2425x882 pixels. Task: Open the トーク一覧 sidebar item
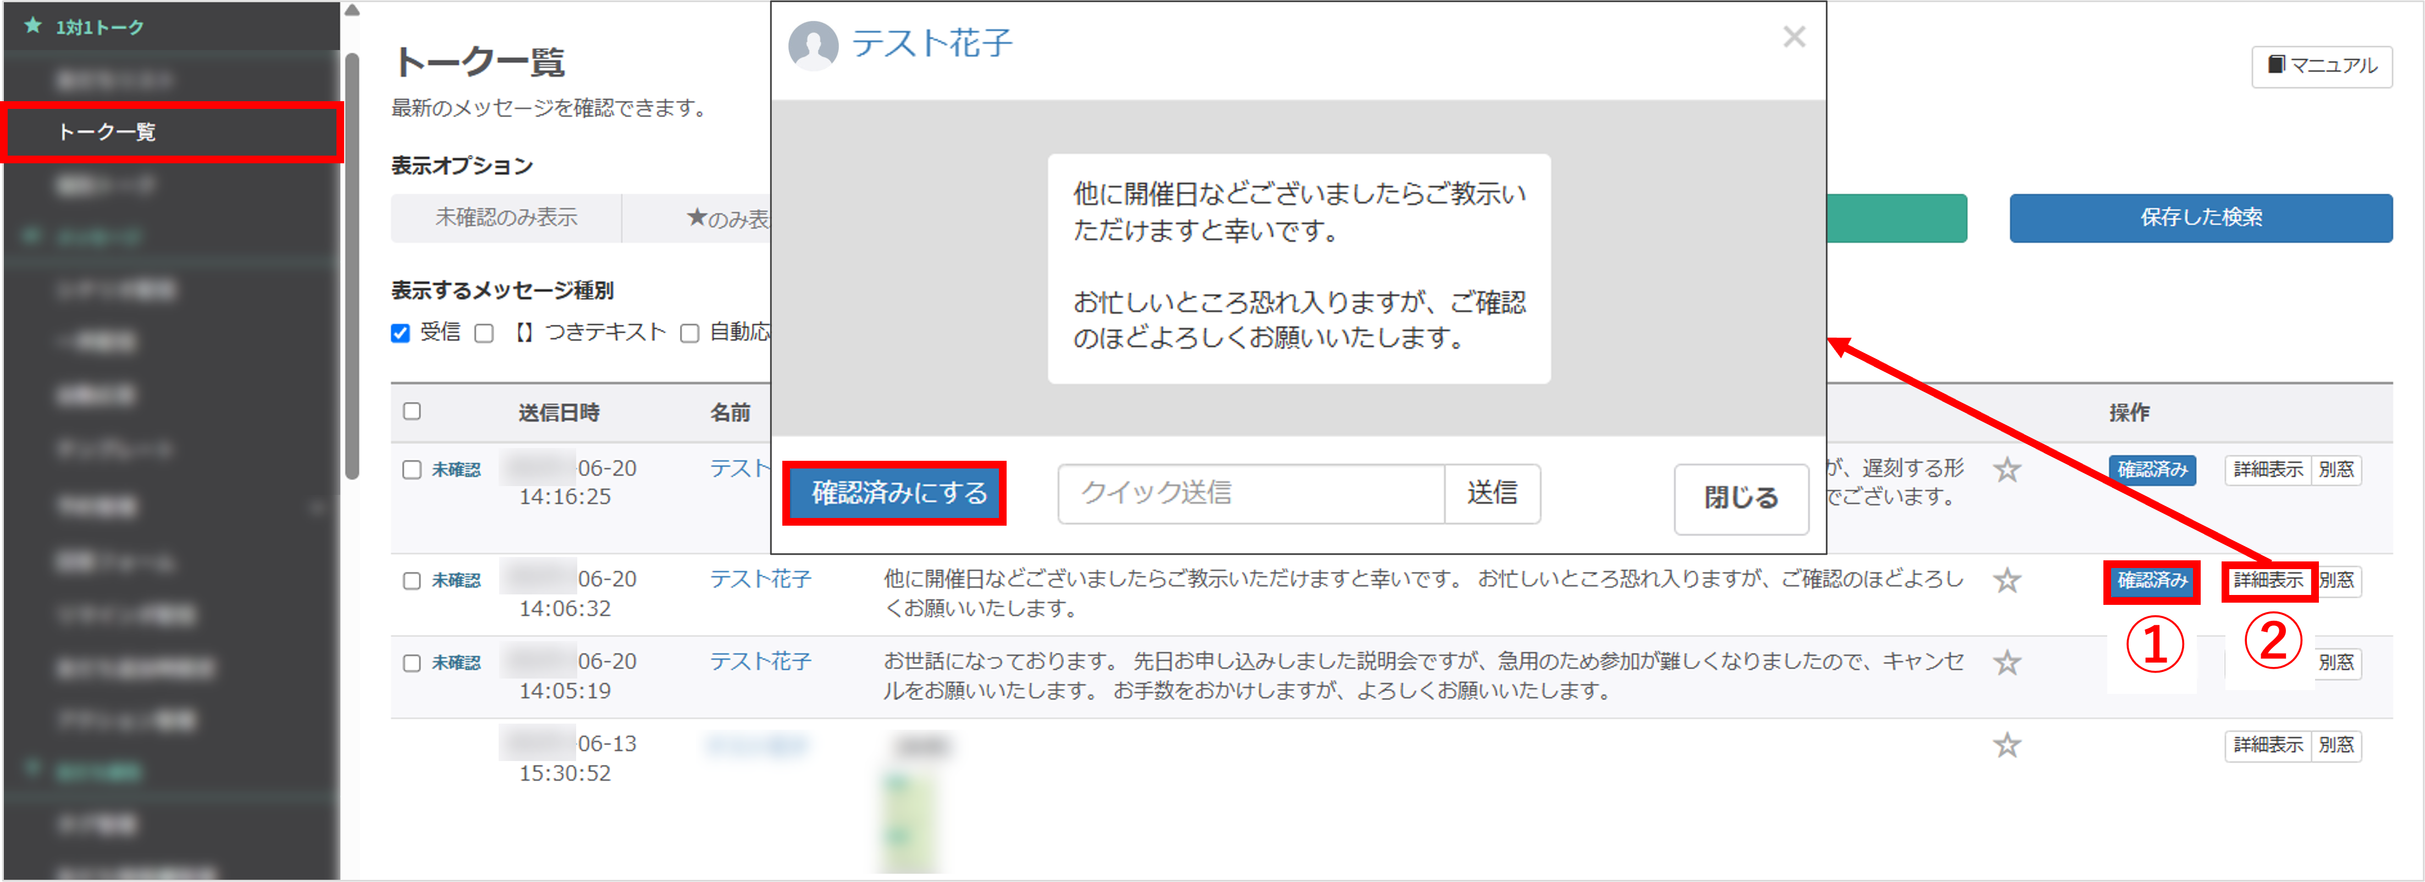(172, 132)
